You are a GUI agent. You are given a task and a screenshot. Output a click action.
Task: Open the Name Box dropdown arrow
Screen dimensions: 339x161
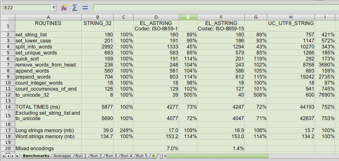click(53, 8)
